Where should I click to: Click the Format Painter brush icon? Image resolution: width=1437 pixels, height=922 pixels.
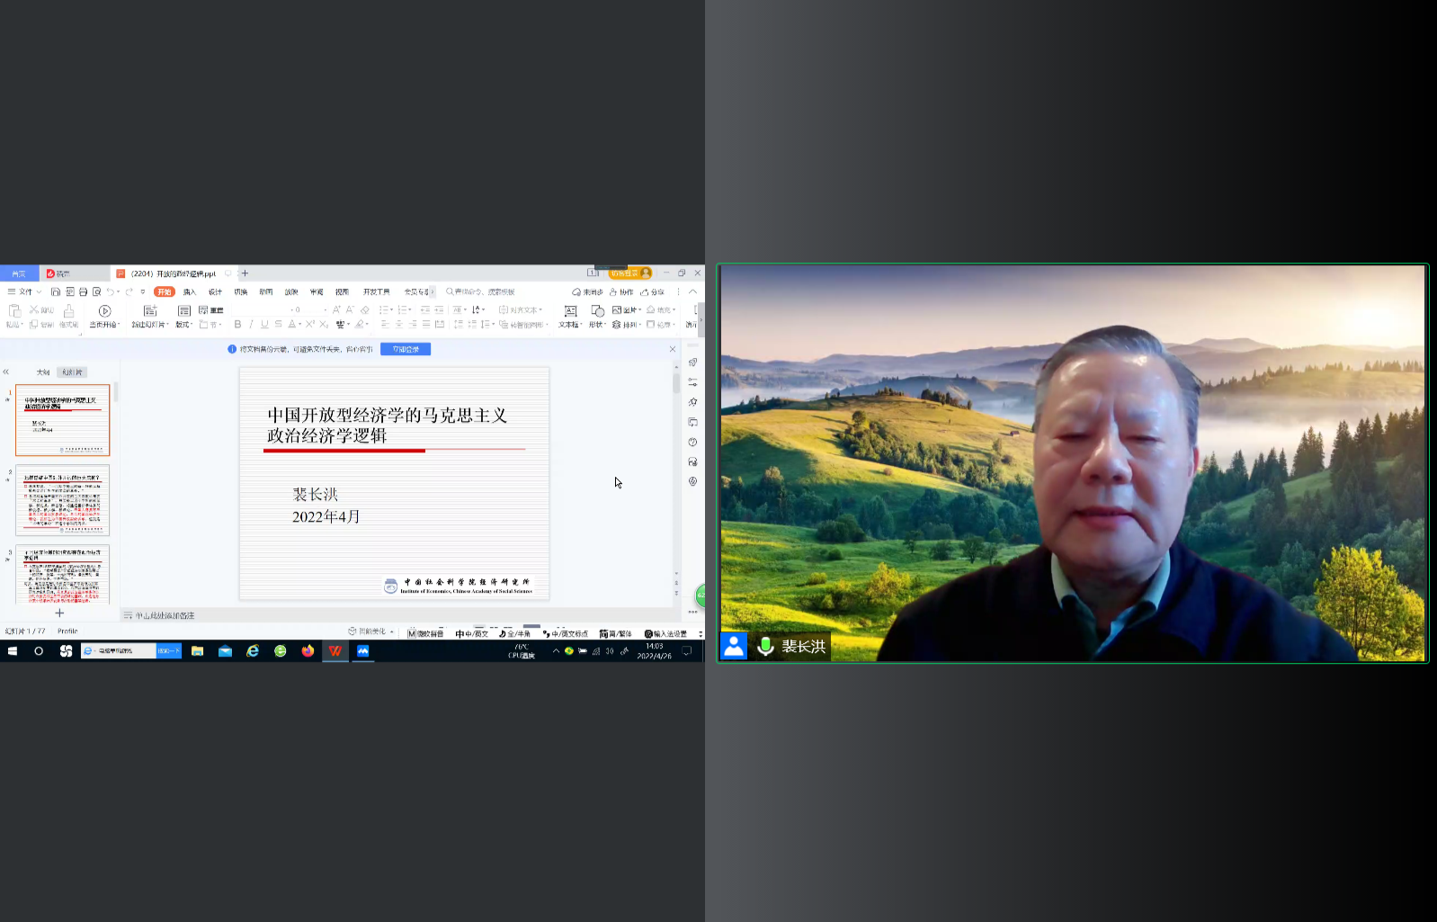[68, 311]
